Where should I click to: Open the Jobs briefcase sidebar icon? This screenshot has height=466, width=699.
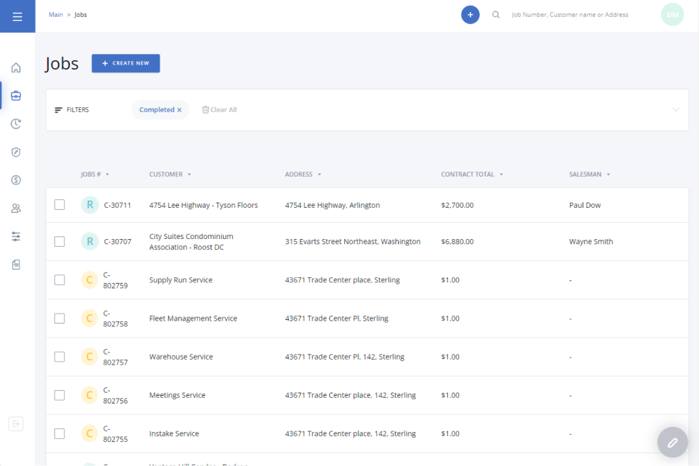(16, 96)
